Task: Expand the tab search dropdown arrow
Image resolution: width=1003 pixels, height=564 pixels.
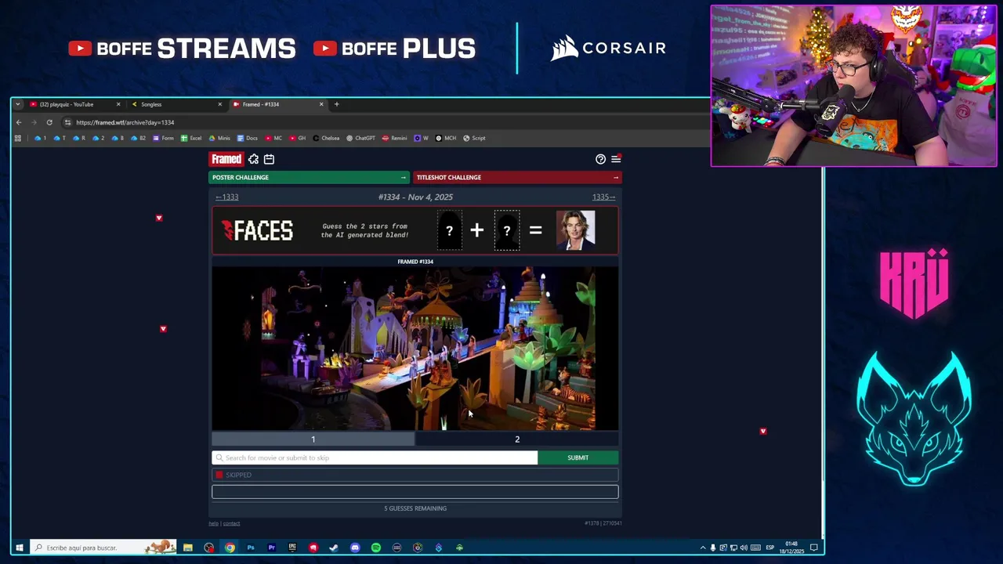Action: tap(17, 104)
